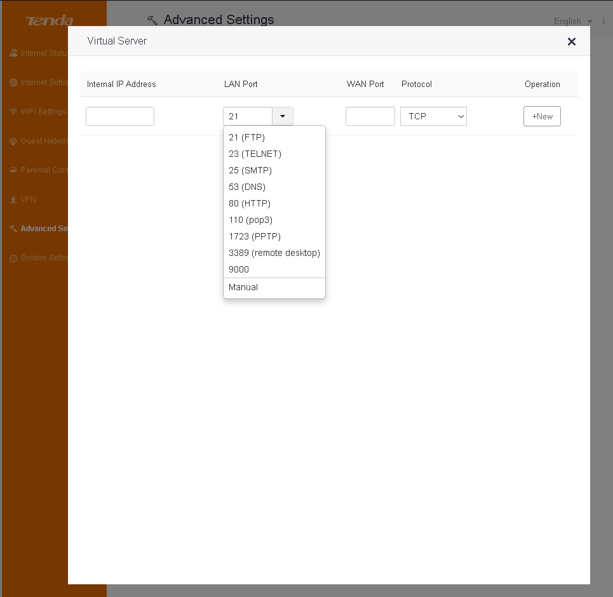
Task: Click the Guest Network sidebar icon
Action: pos(13,141)
